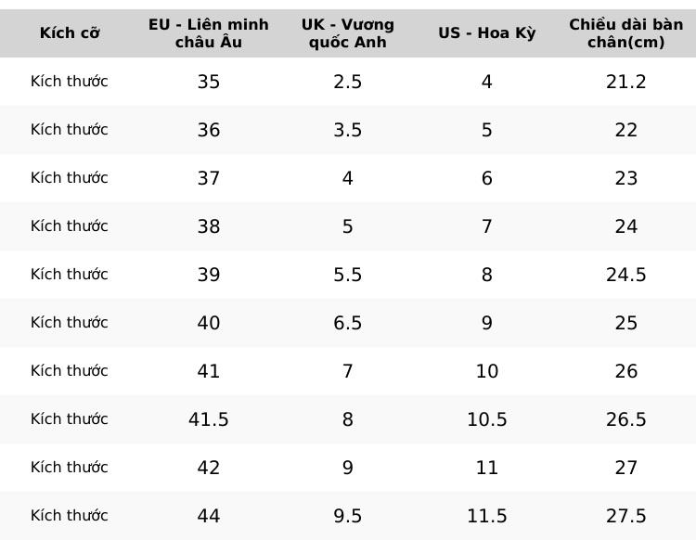Click foot length 26.5 cell
This screenshot has width=696, height=540.
click(626, 419)
